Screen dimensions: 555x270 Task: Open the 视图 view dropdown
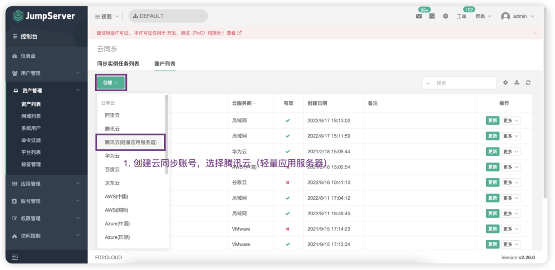107,16
